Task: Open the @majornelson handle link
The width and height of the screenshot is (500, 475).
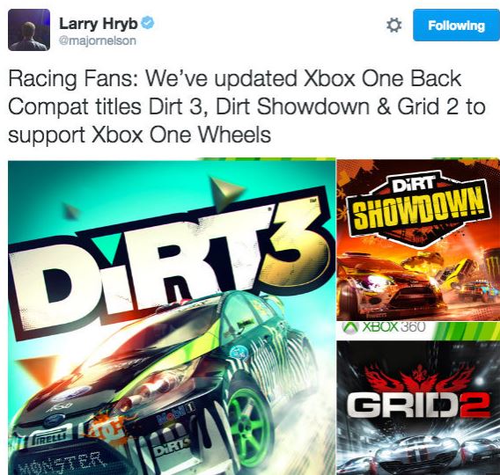Action: 98,40
